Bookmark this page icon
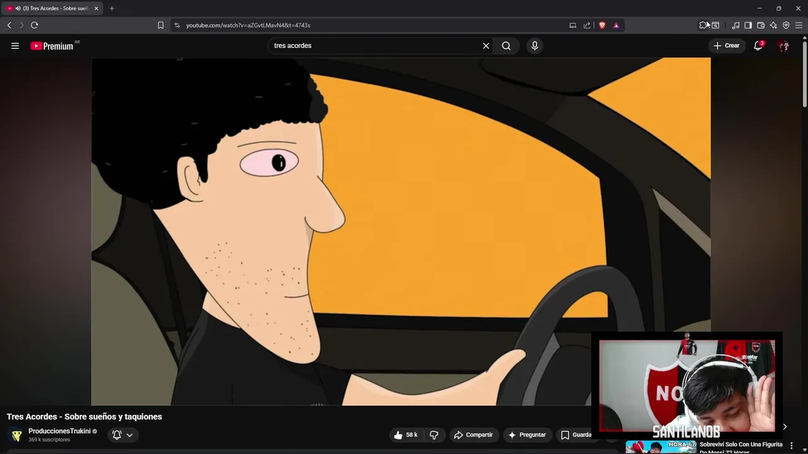The image size is (808, 454). [x=160, y=25]
